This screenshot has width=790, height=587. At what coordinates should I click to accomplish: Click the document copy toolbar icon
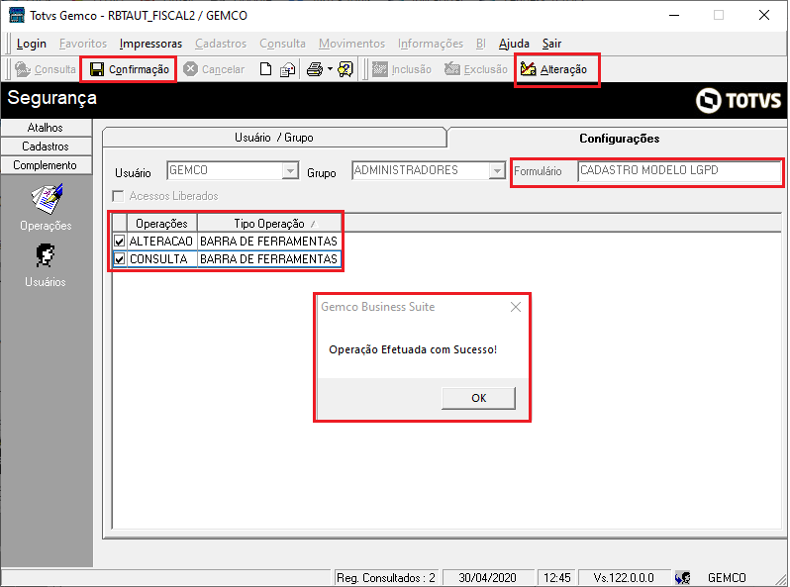click(287, 69)
